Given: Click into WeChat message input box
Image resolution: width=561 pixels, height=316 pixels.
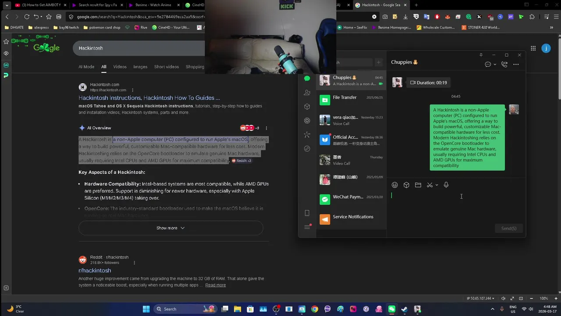Looking at the screenshot, I should pyautogui.click(x=456, y=206).
